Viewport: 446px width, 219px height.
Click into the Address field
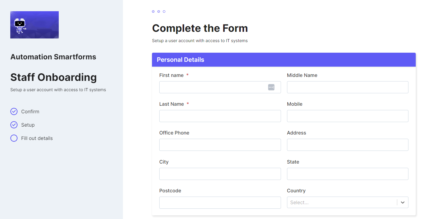[348, 145]
